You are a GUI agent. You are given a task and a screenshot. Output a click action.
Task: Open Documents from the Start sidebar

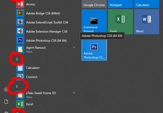[6, 102]
